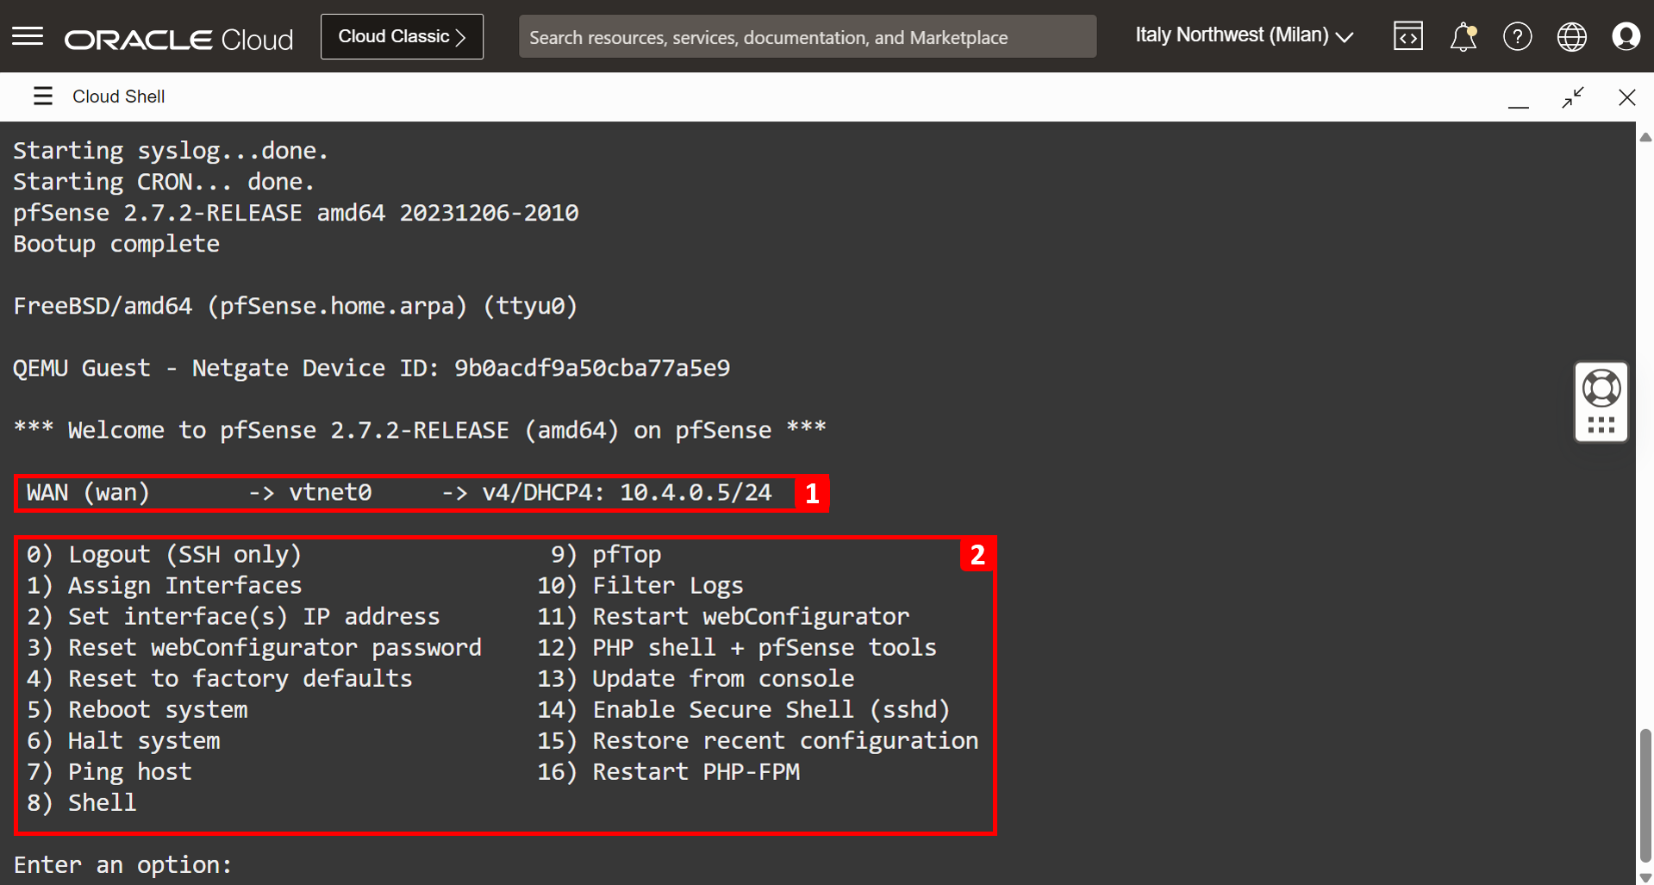Go to the Oracle Cloud home logo

pos(178,39)
